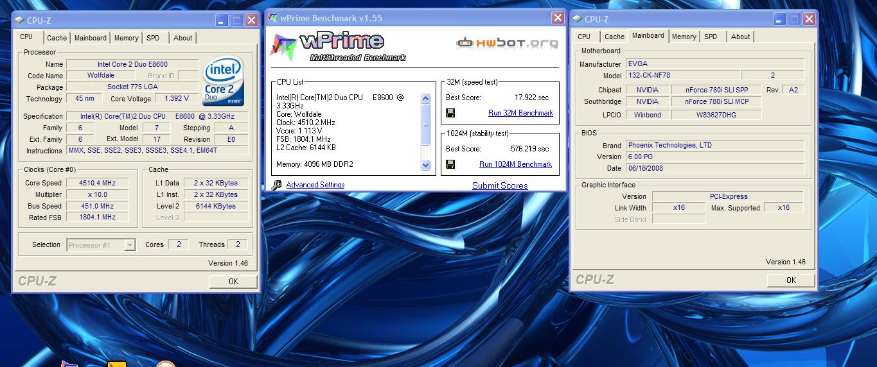Click the Code Name value Wolfdale
The image size is (877, 367).
(101, 76)
